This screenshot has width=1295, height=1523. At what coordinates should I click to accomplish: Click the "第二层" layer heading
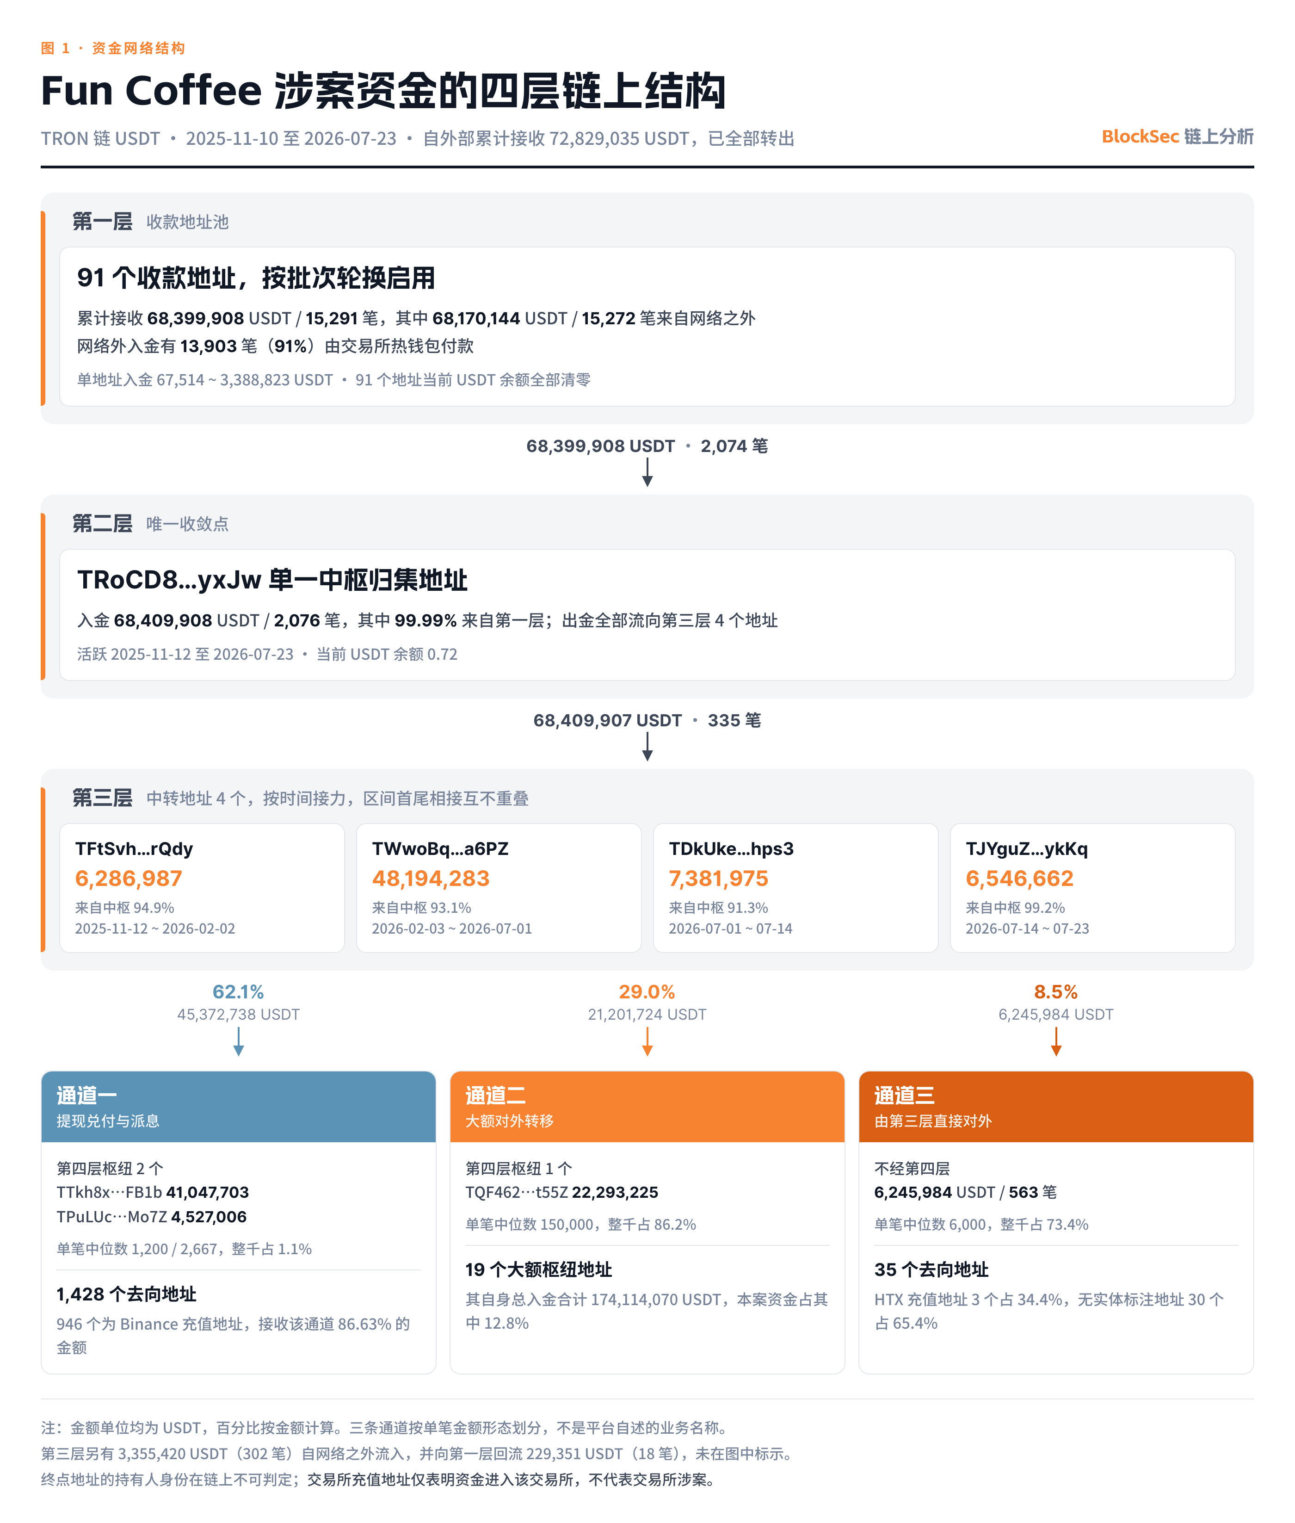(102, 523)
